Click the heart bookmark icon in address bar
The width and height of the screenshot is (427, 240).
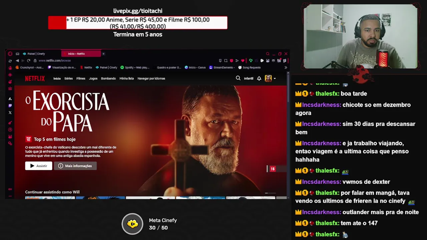pyautogui.click(x=243, y=61)
